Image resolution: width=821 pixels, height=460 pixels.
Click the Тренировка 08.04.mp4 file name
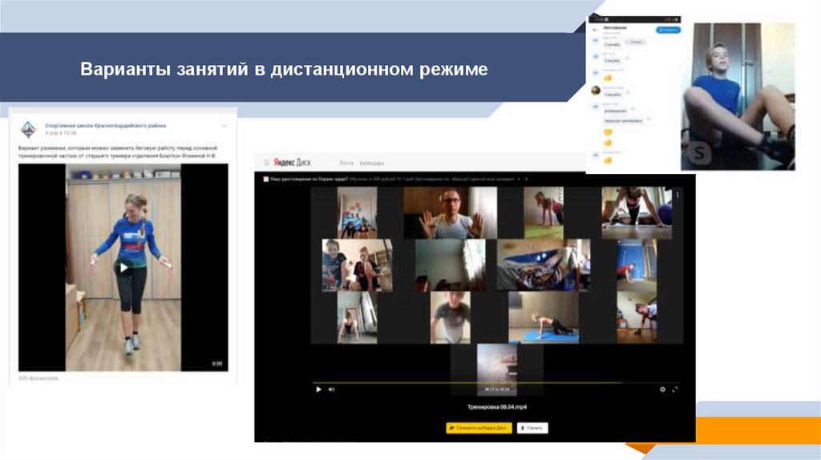497,406
